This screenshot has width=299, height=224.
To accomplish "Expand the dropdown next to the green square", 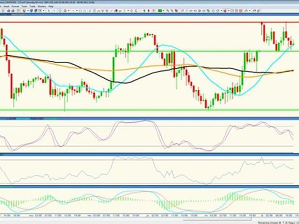I will [164, 11].
